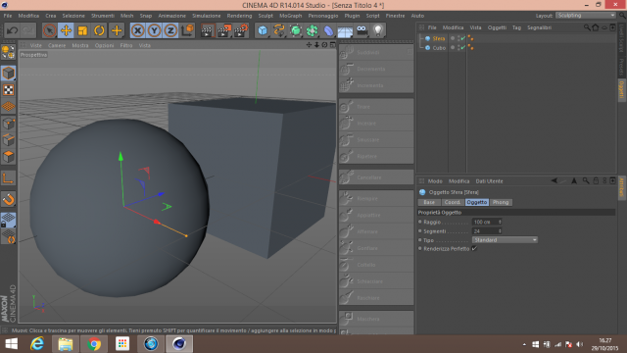Open the Tipo Standard dropdown

coord(505,239)
